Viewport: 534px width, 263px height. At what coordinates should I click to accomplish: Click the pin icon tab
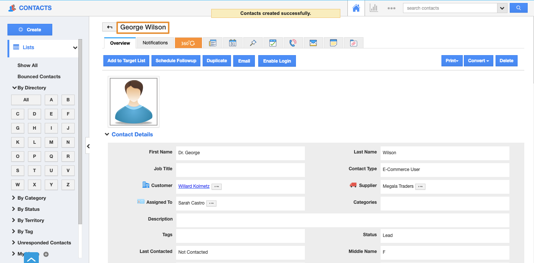[253, 43]
